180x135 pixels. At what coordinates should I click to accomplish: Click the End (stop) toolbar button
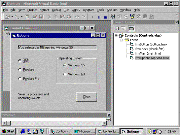[x=105, y=17]
